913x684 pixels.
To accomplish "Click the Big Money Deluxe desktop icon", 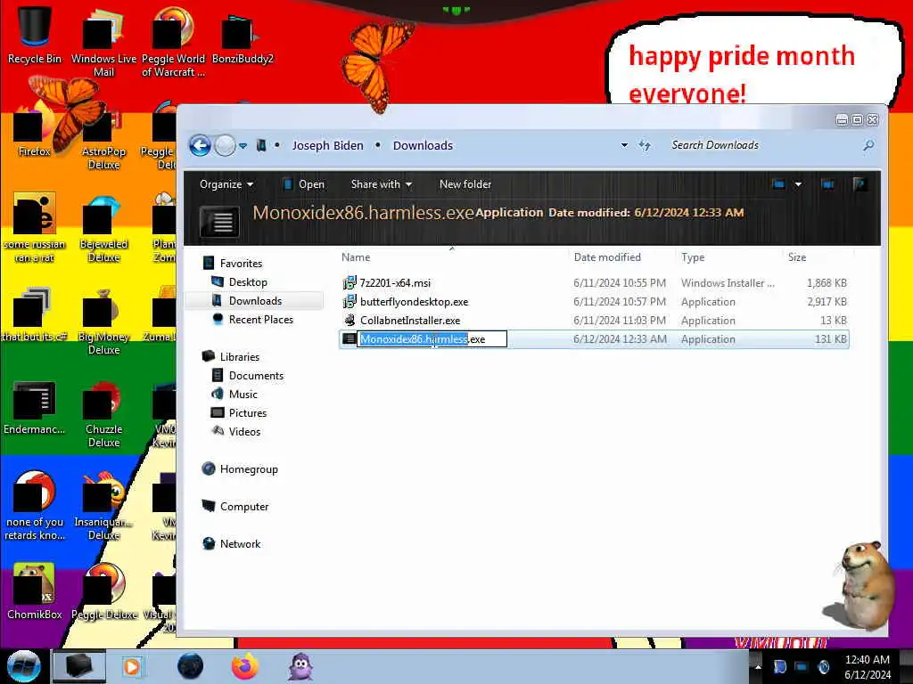I will tap(103, 322).
